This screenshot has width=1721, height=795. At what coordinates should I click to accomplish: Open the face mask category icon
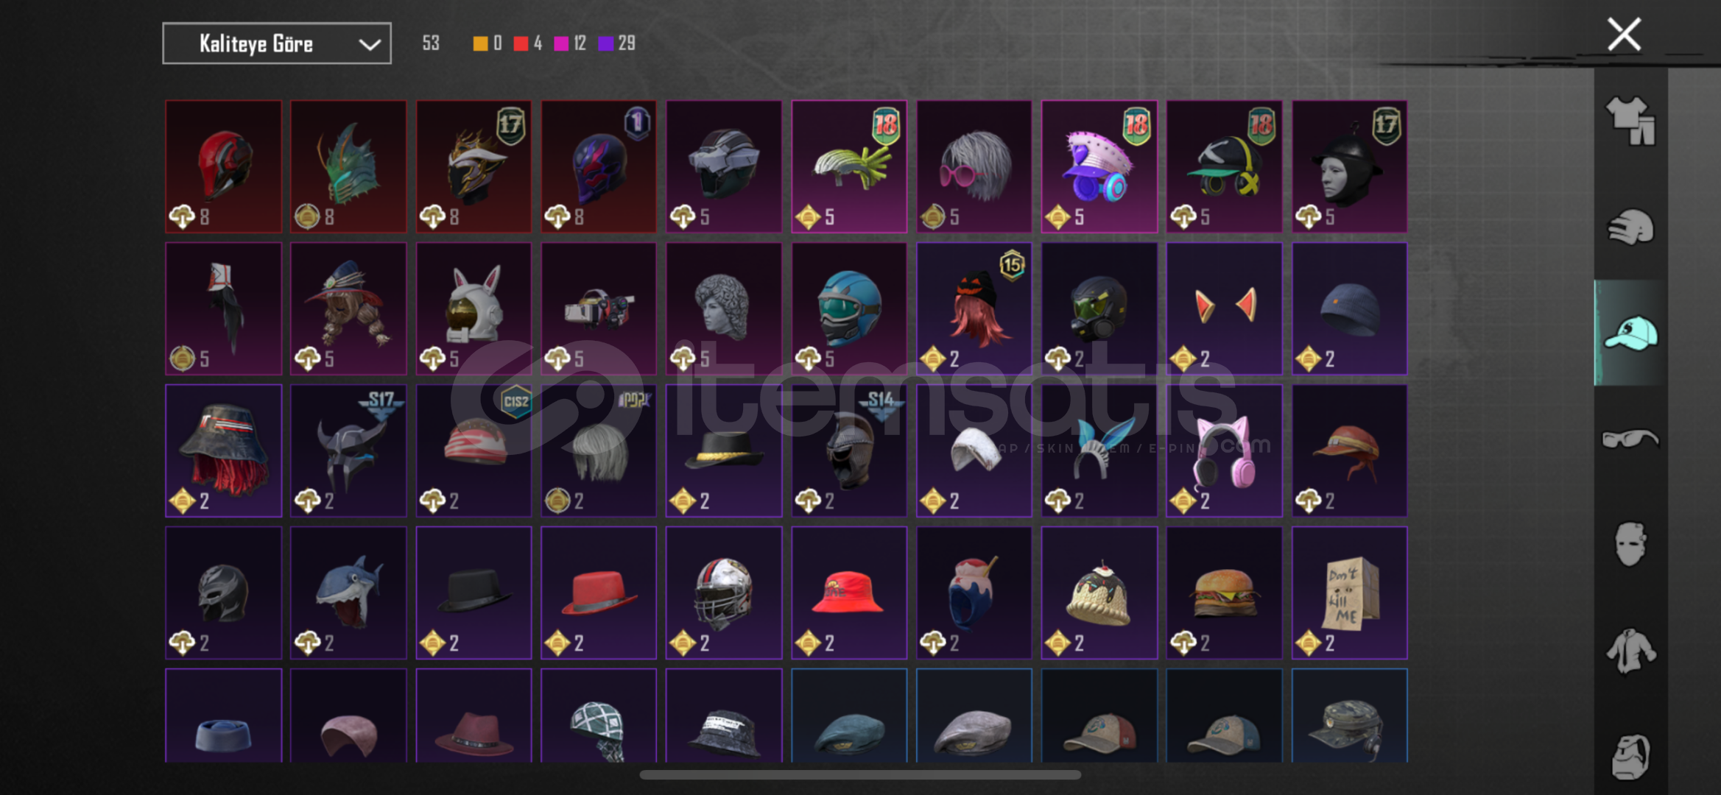pyautogui.click(x=1630, y=545)
